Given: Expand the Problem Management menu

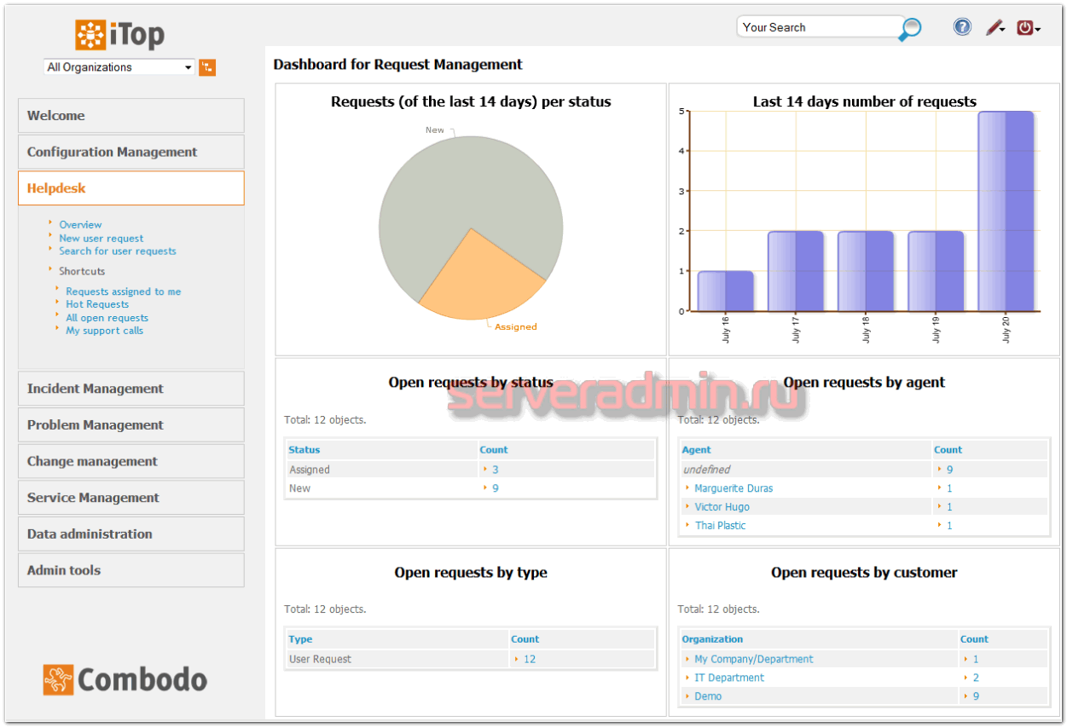Looking at the screenshot, I should [130, 424].
